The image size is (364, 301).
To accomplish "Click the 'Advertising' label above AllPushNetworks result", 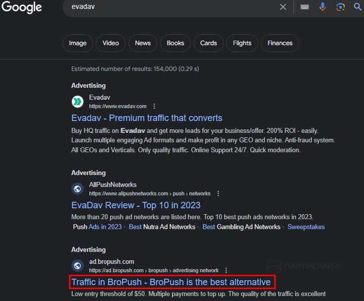I will 88,173.
